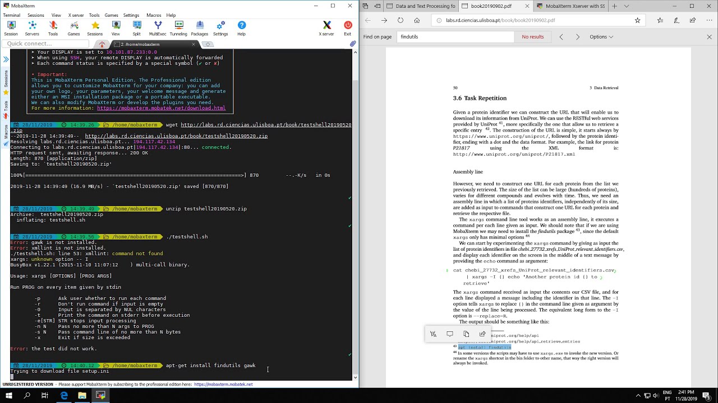Viewport: 718px width, 403px height.
Task: Open the MobaXterm home tab icon
Action: coord(102,44)
